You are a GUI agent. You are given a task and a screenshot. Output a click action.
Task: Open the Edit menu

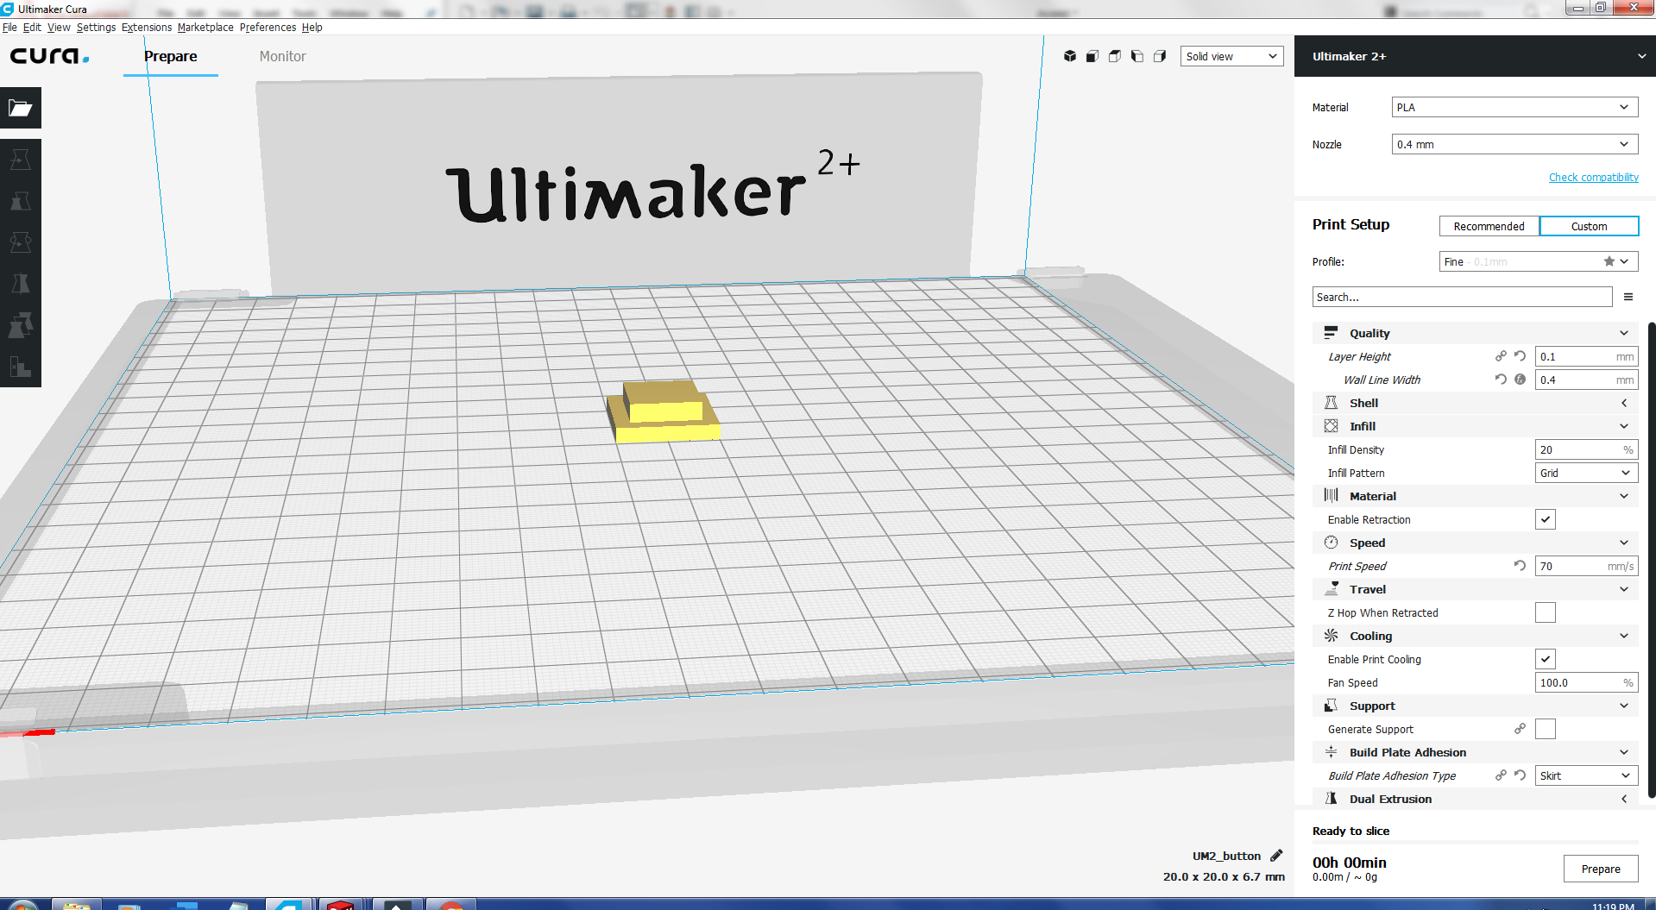pos(32,27)
